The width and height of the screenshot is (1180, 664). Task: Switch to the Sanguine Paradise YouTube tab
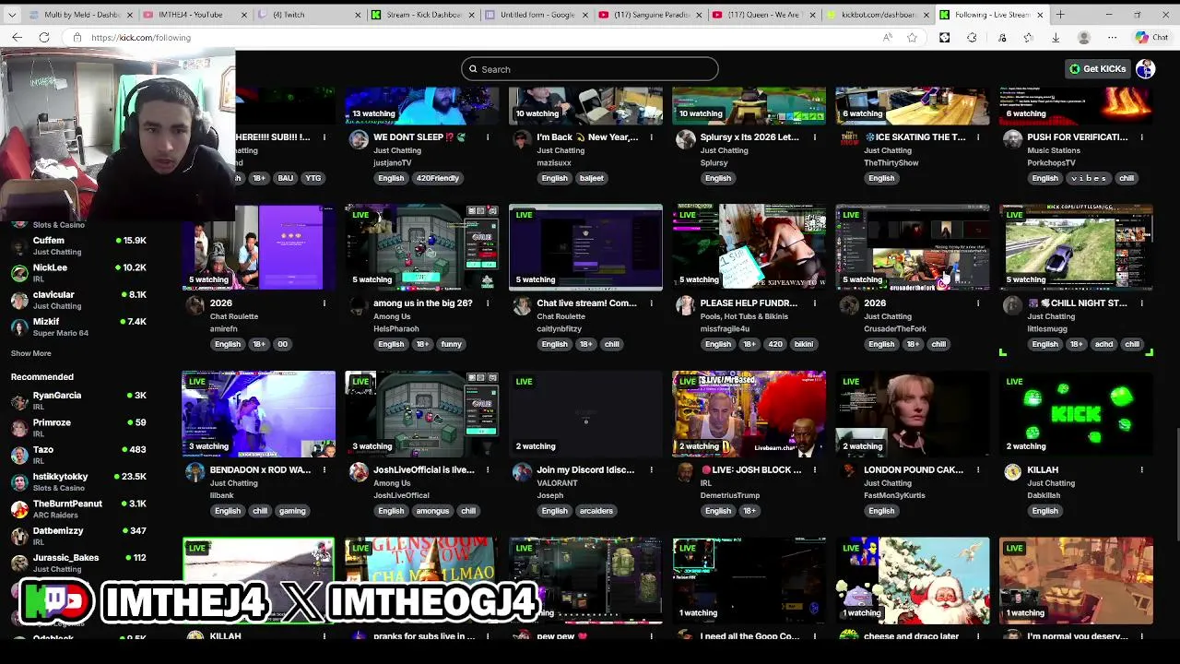650,15
